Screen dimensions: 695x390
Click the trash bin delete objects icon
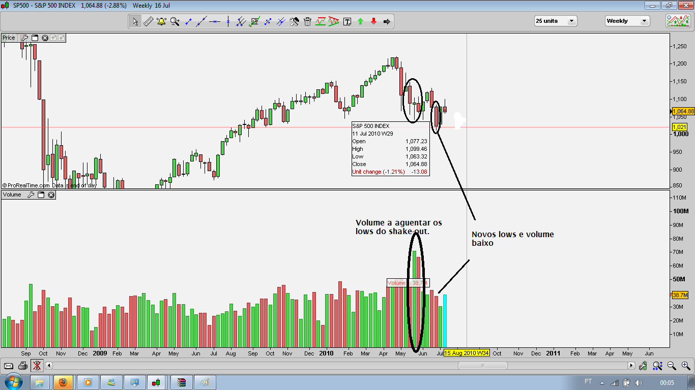tap(307, 21)
